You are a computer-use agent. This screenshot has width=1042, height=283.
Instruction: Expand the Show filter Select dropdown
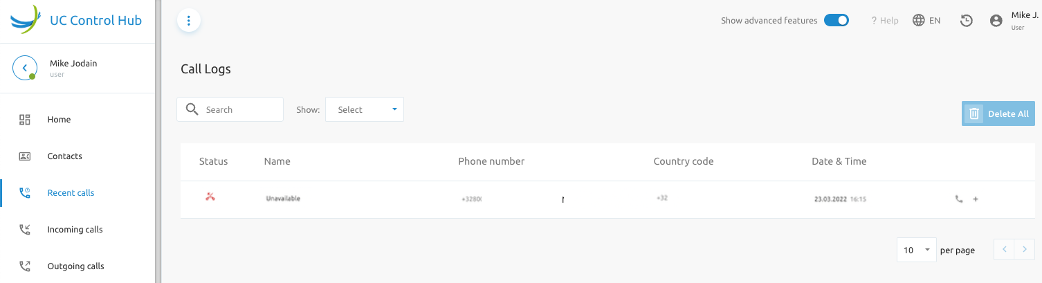(x=365, y=109)
